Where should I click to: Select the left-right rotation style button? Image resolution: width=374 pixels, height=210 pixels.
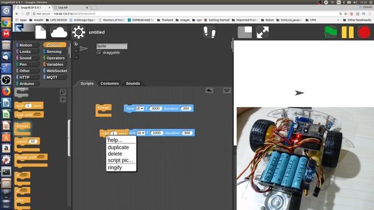click(76, 51)
